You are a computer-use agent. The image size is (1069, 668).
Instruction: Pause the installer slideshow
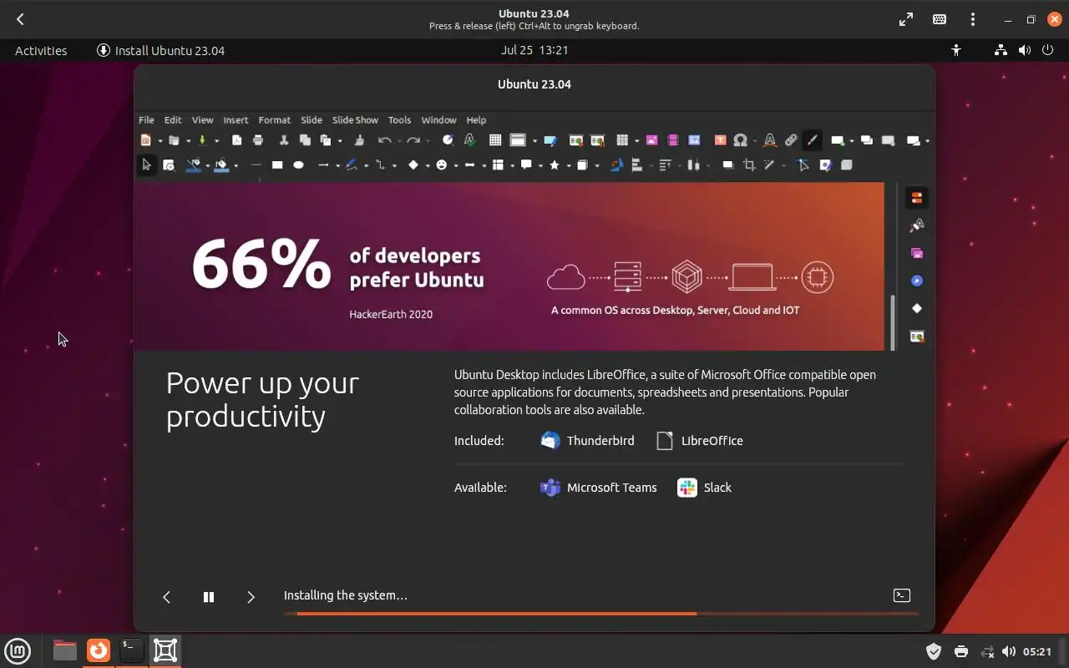(x=209, y=597)
